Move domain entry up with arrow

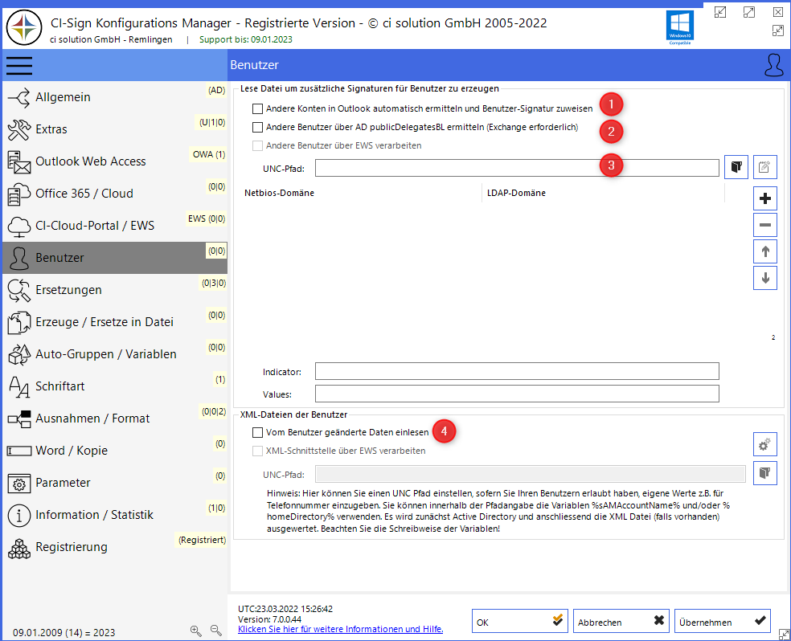tap(765, 251)
